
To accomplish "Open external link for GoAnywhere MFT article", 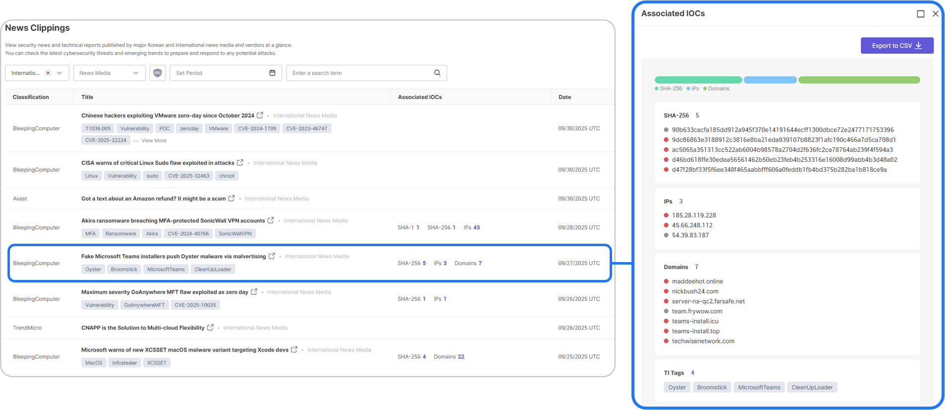I will point(254,292).
